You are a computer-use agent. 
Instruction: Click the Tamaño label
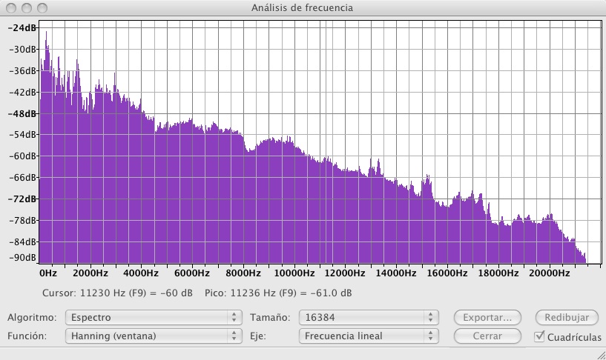coord(270,318)
